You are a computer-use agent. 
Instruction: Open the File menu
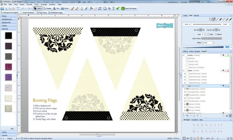click(x=5, y=4)
